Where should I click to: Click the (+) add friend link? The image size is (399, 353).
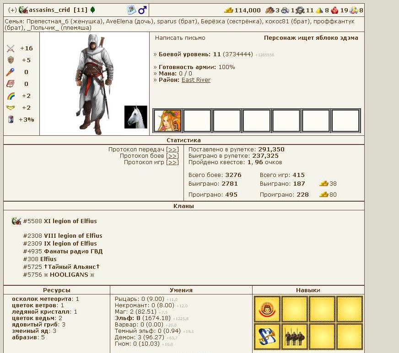click(12, 10)
